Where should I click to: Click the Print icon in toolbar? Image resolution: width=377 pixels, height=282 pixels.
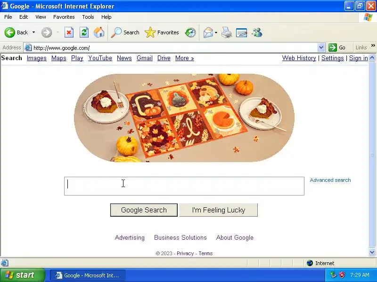tap(227, 32)
